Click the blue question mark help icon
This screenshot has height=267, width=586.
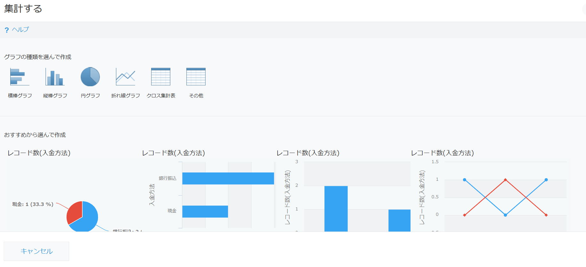pos(7,30)
